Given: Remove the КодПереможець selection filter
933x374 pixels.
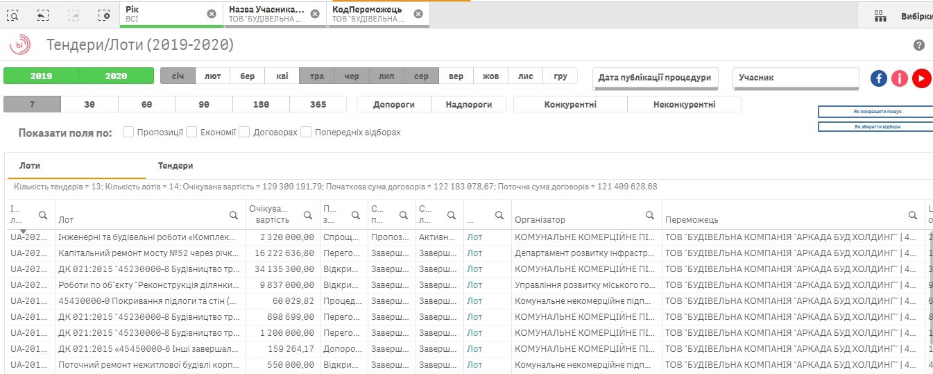Looking at the screenshot, I should [x=418, y=14].
